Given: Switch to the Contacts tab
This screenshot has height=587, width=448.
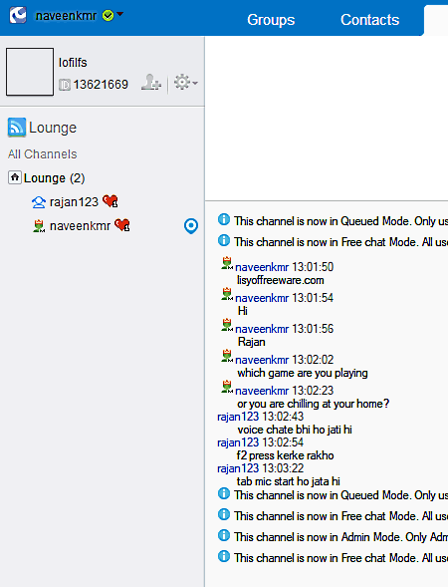Looking at the screenshot, I should [369, 20].
